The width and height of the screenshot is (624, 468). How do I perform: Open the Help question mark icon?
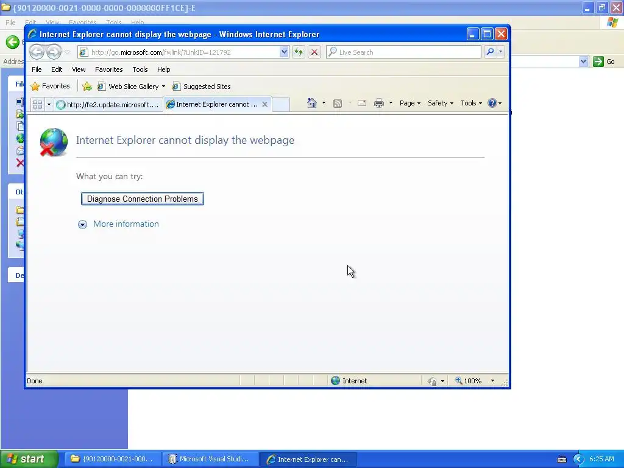tap(492, 103)
